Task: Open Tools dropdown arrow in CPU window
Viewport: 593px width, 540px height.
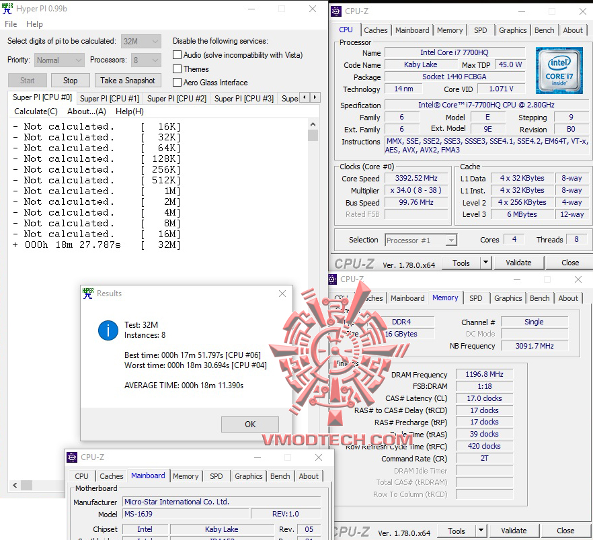Action: coord(485,262)
